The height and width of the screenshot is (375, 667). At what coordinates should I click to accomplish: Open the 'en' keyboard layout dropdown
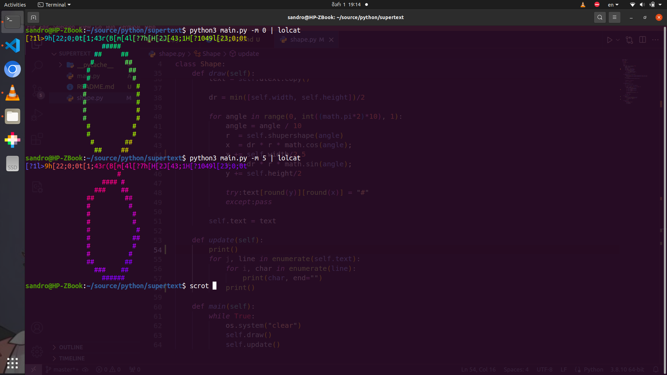point(613,5)
